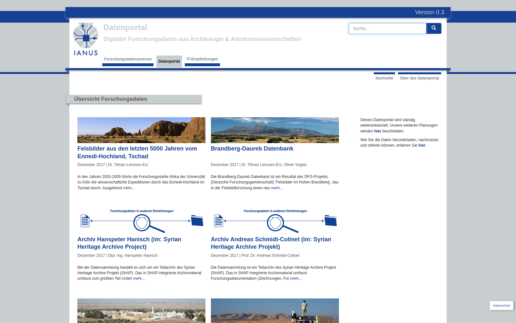
Task: Click the Version 0.3 label
Action: tap(429, 12)
